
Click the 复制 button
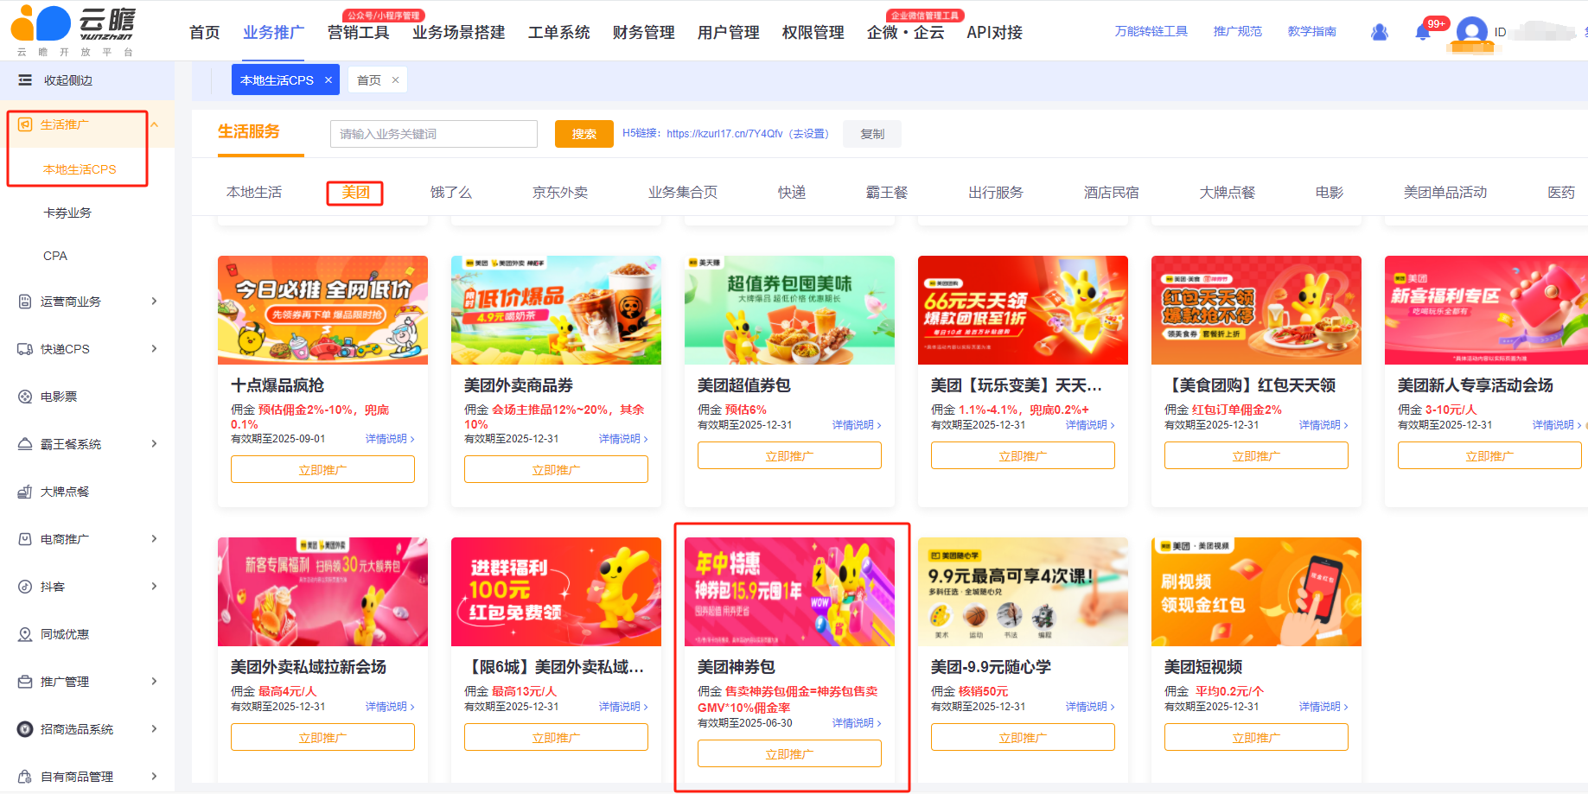[x=872, y=134]
